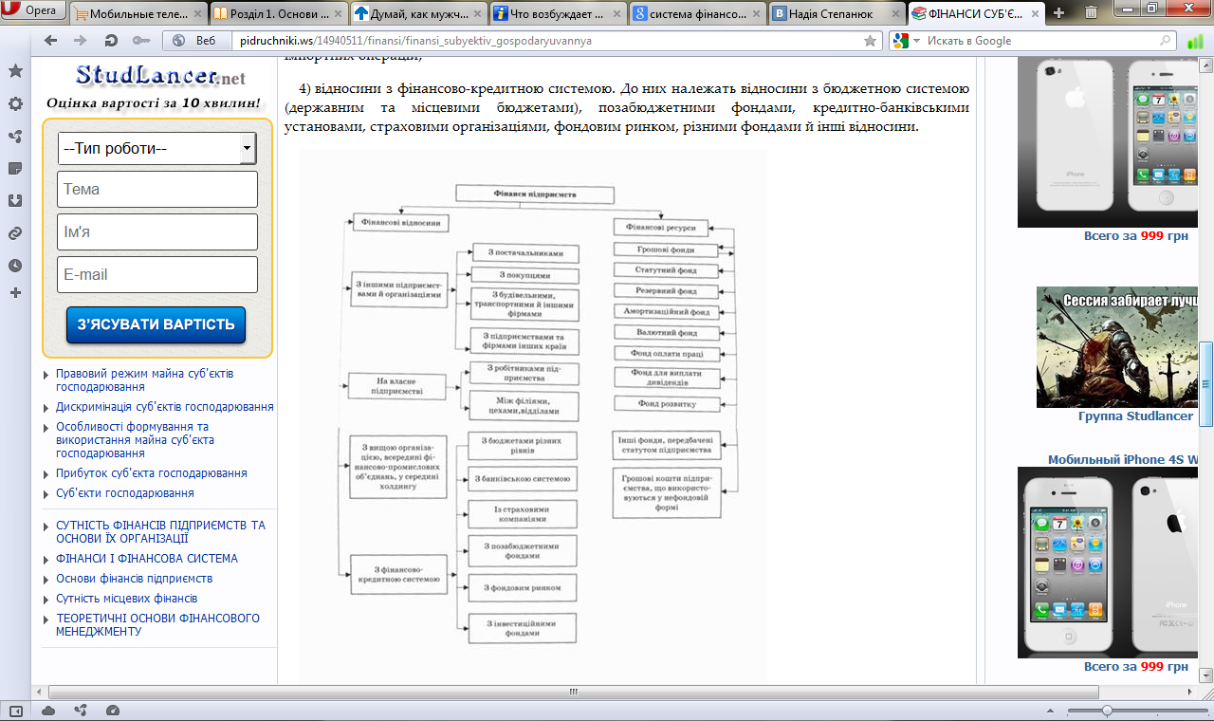
Task: Click the StudLancer.net logo
Action: pyautogui.click(x=159, y=76)
